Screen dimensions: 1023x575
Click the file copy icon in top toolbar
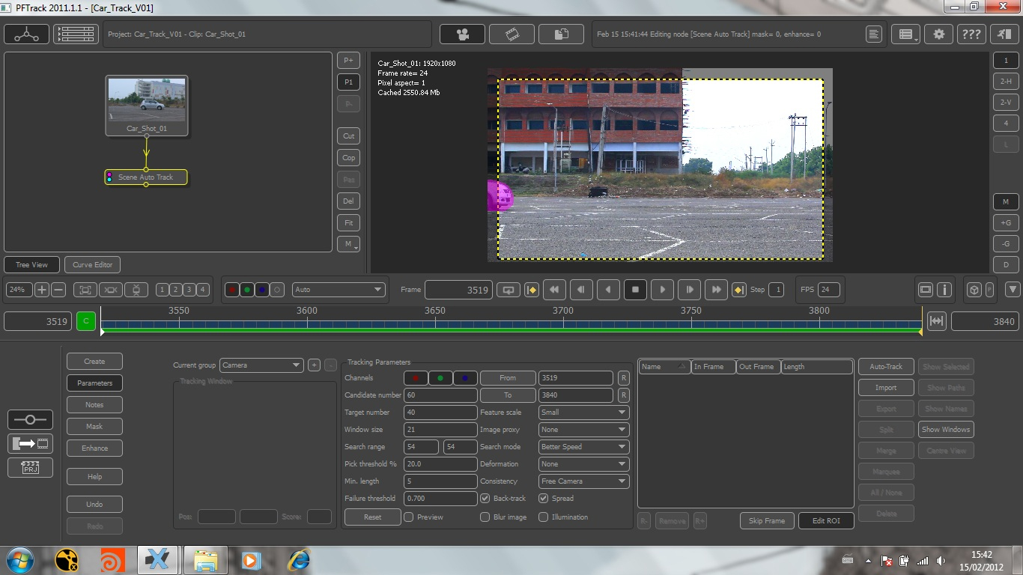pyautogui.click(x=561, y=34)
